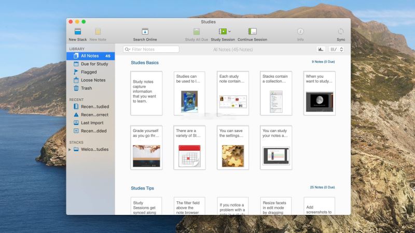Open Loose Notes in sidebar
This screenshot has width=415, height=233.
pyautogui.click(x=90, y=80)
